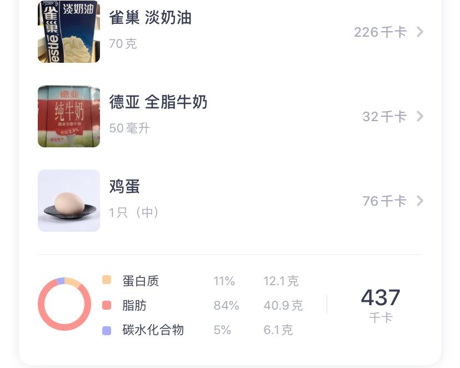Tap the 32 千卡 calorie value

click(384, 117)
